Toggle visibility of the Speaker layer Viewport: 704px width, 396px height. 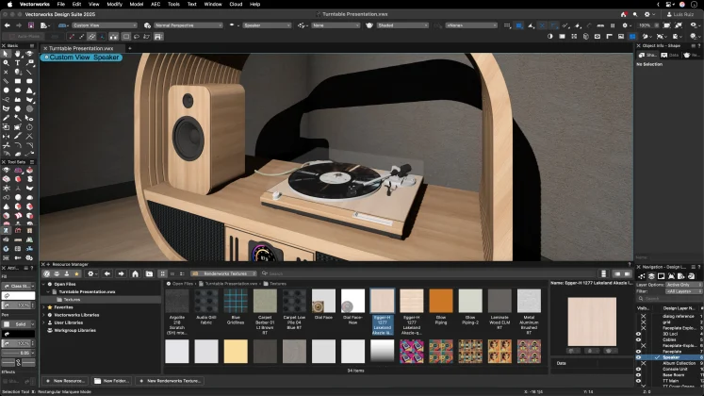(639, 358)
